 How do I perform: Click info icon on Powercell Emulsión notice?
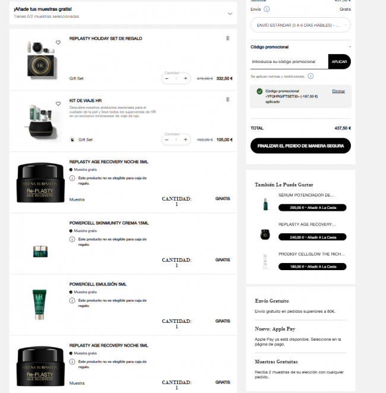pos(72,300)
